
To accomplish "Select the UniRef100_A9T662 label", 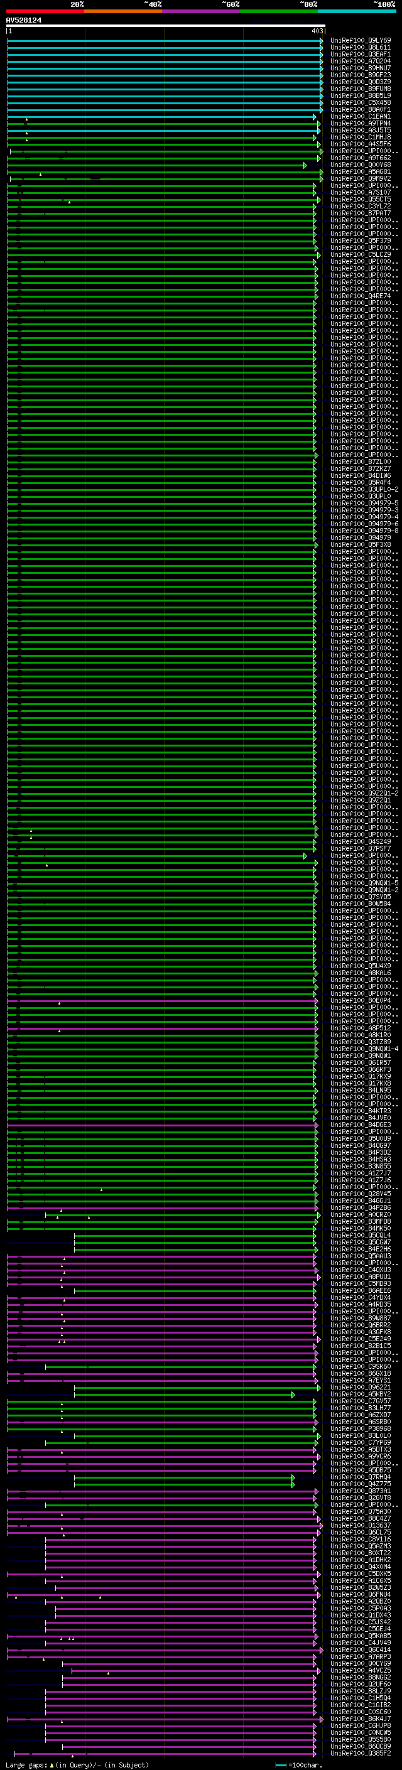I will pyautogui.click(x=360, y=158).
